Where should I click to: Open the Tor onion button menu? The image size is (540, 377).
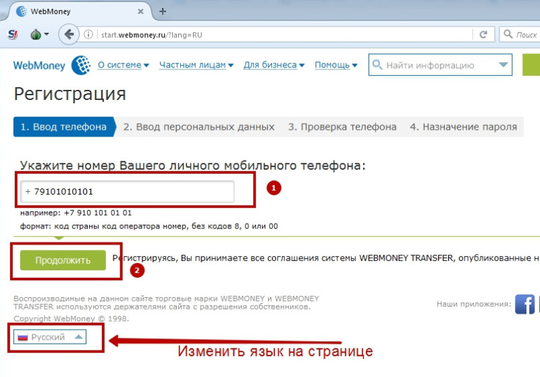pyautogui.click(x=39, y=34)
